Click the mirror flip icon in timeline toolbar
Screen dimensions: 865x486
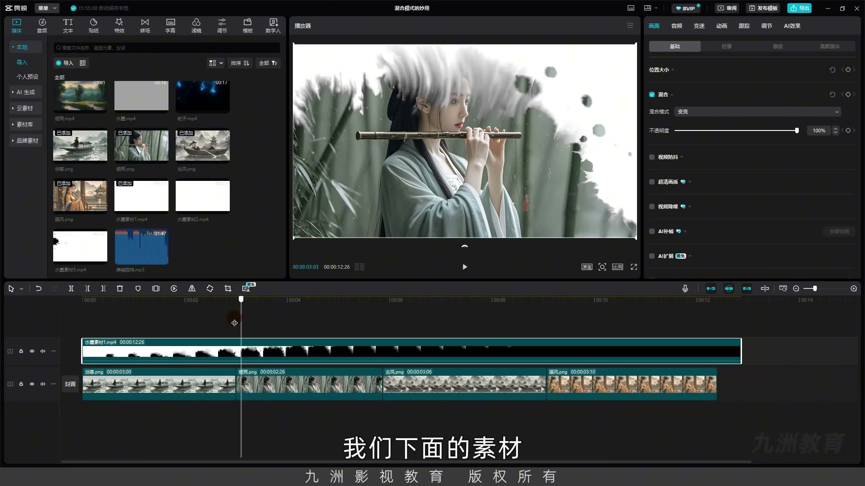click(192, 288)
